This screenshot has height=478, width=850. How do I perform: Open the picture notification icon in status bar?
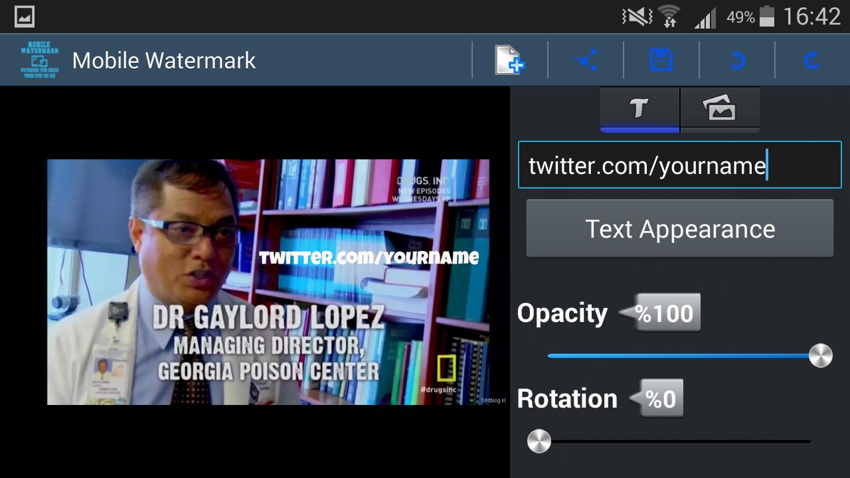(x=25, y=16)
